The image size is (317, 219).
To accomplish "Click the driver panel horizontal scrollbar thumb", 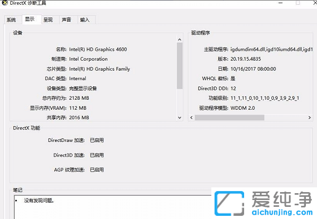I will coord(229,118).
